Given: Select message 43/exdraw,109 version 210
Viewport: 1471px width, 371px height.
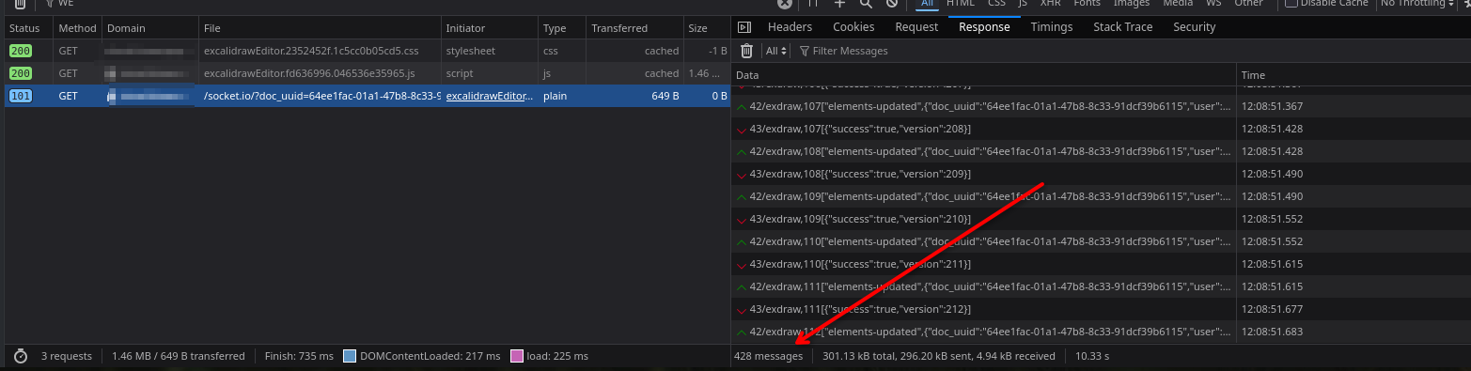Looking at the screenshot, I should [x=983, y=219].
